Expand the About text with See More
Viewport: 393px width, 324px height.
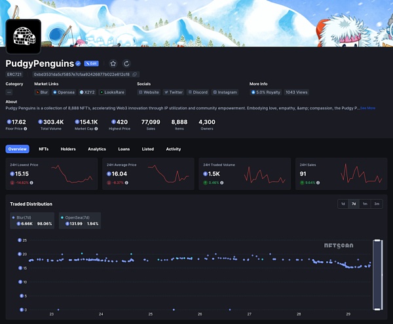point(367,108)
